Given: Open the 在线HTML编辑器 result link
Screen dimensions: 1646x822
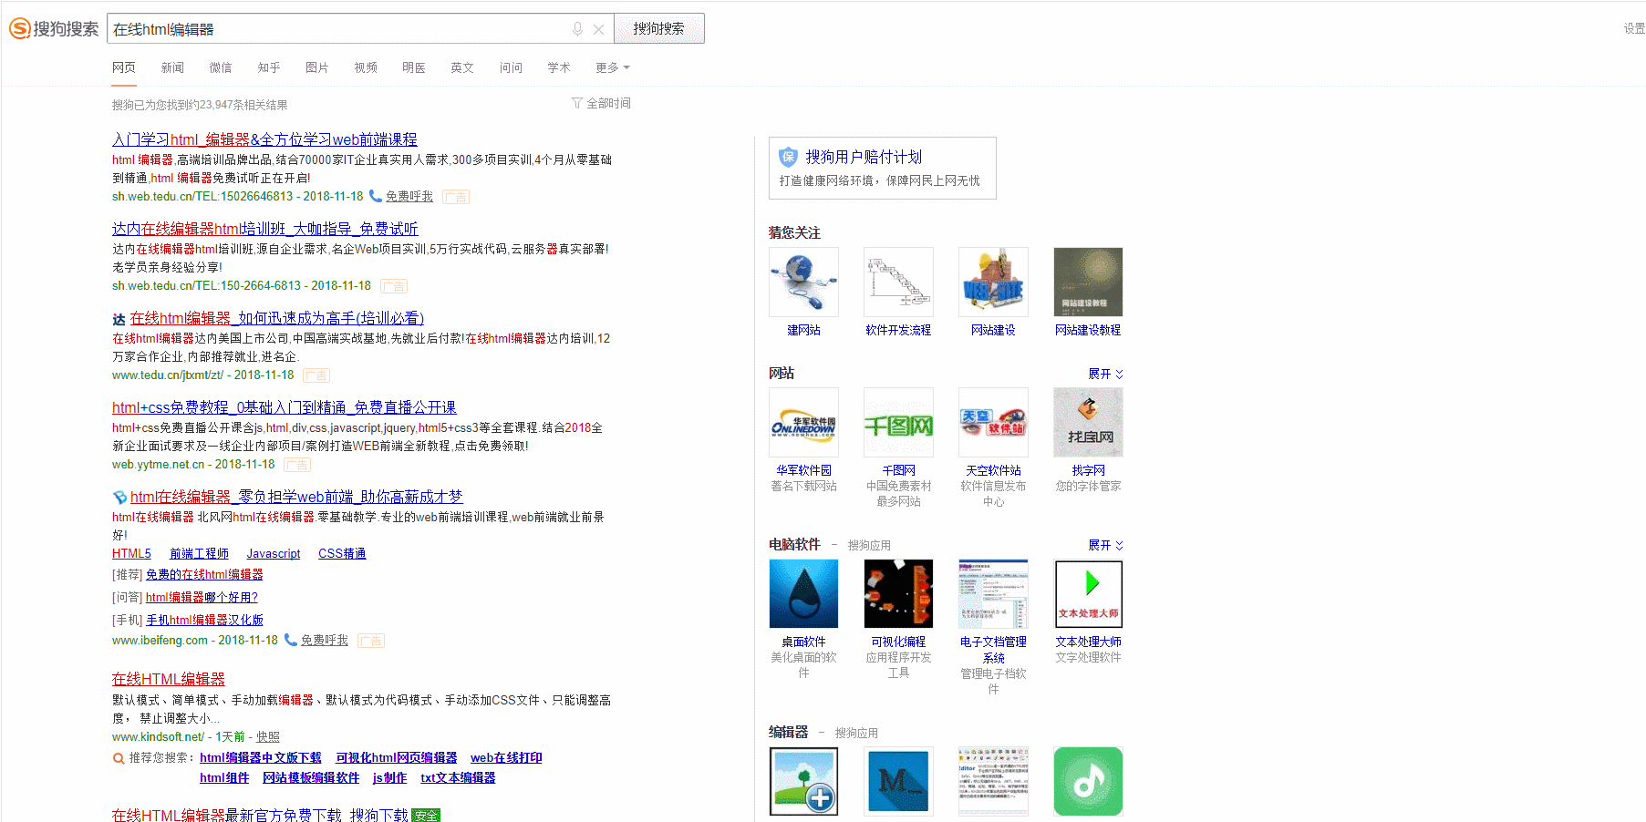Looking at the screenshot, I should click(x=169, y=680).
